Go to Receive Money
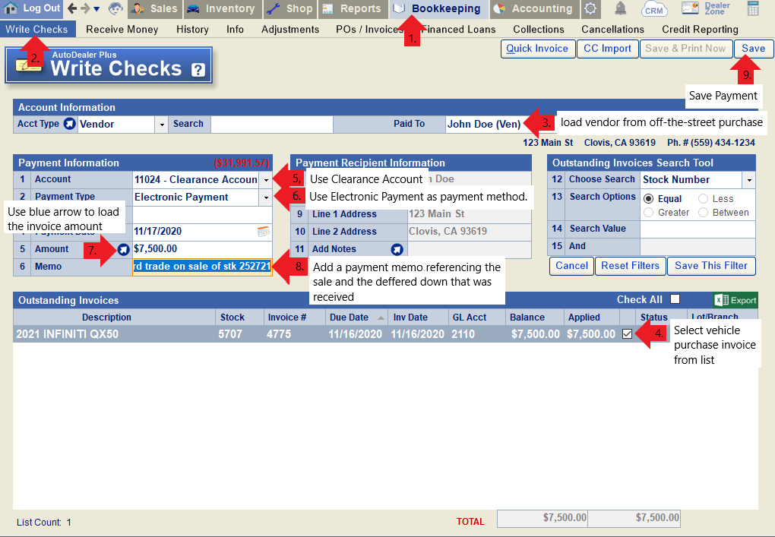The image size is (775, 537). coord(122,29)
